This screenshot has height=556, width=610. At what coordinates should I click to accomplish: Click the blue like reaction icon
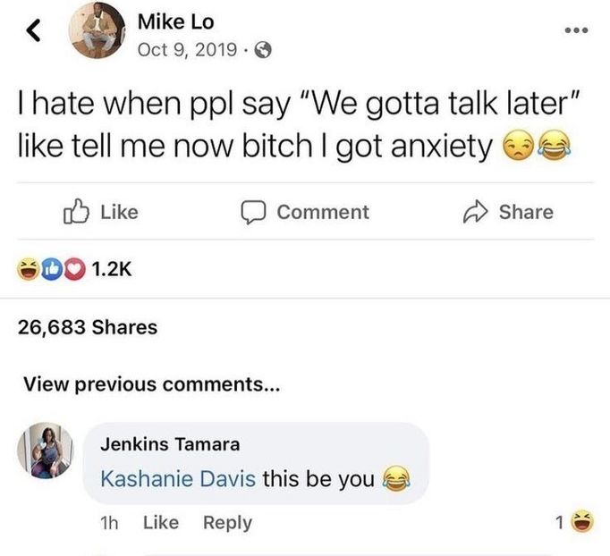point(52,269)
